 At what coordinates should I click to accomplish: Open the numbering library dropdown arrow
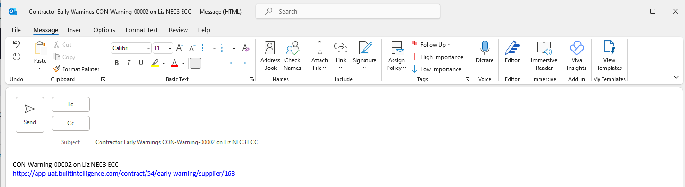point(234,48)
